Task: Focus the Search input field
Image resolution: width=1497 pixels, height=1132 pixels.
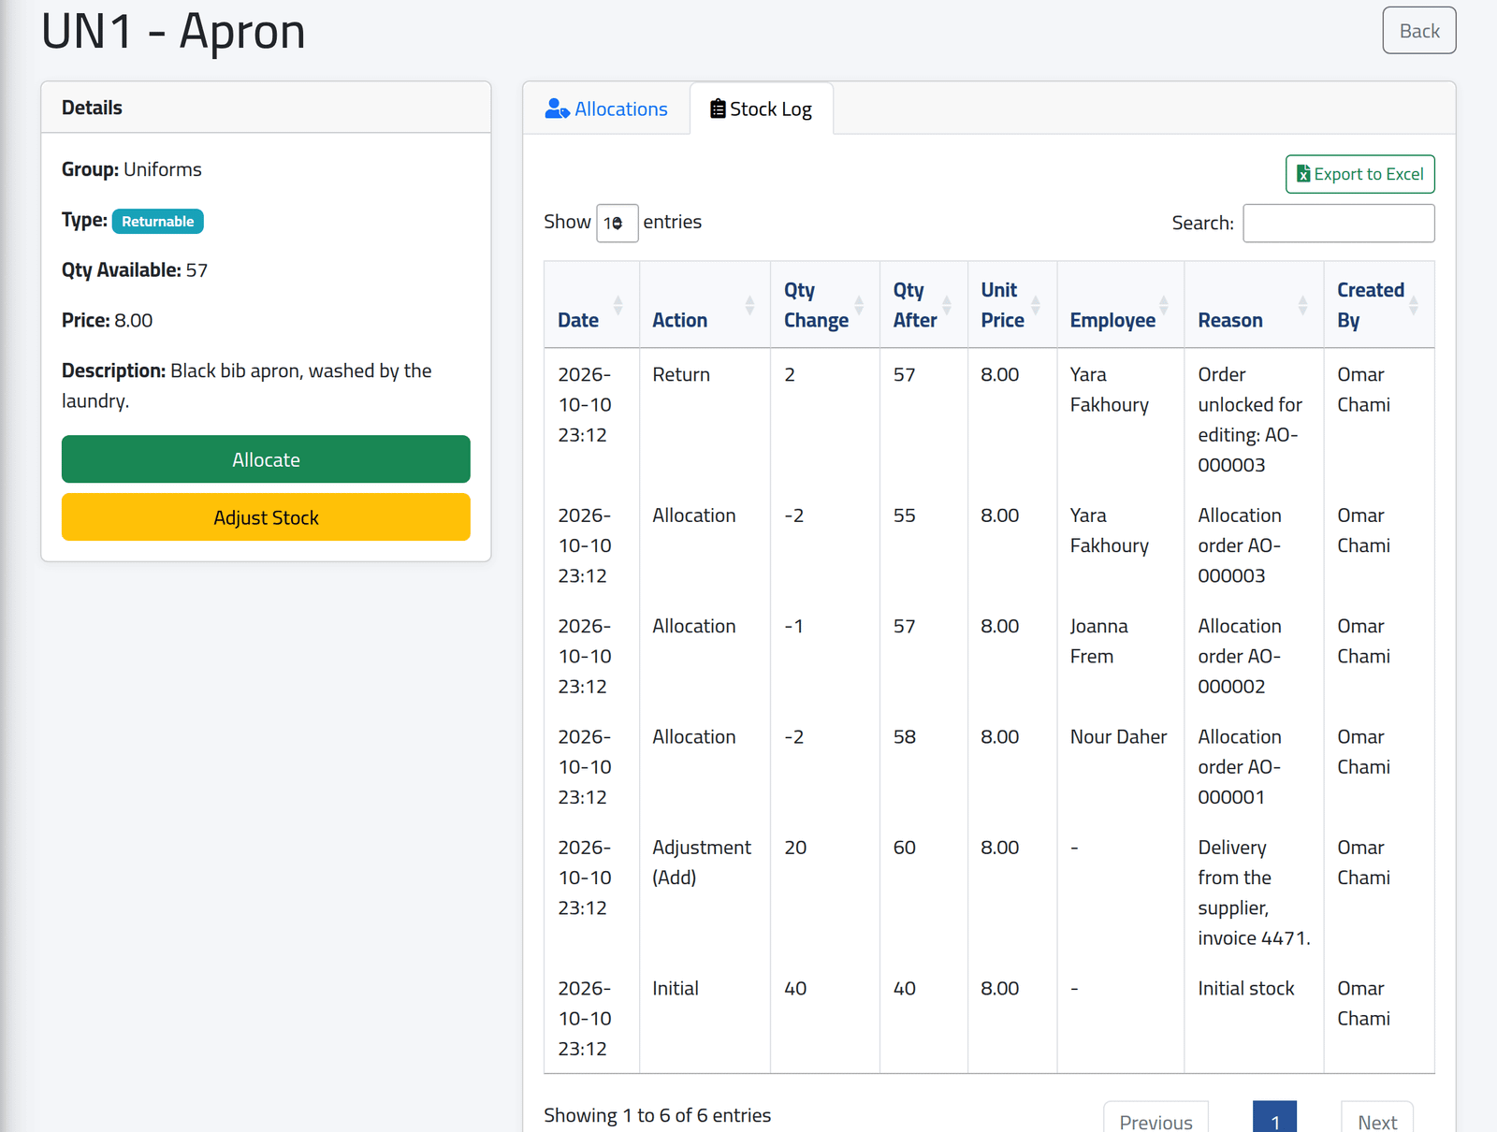Action: 1339,223
